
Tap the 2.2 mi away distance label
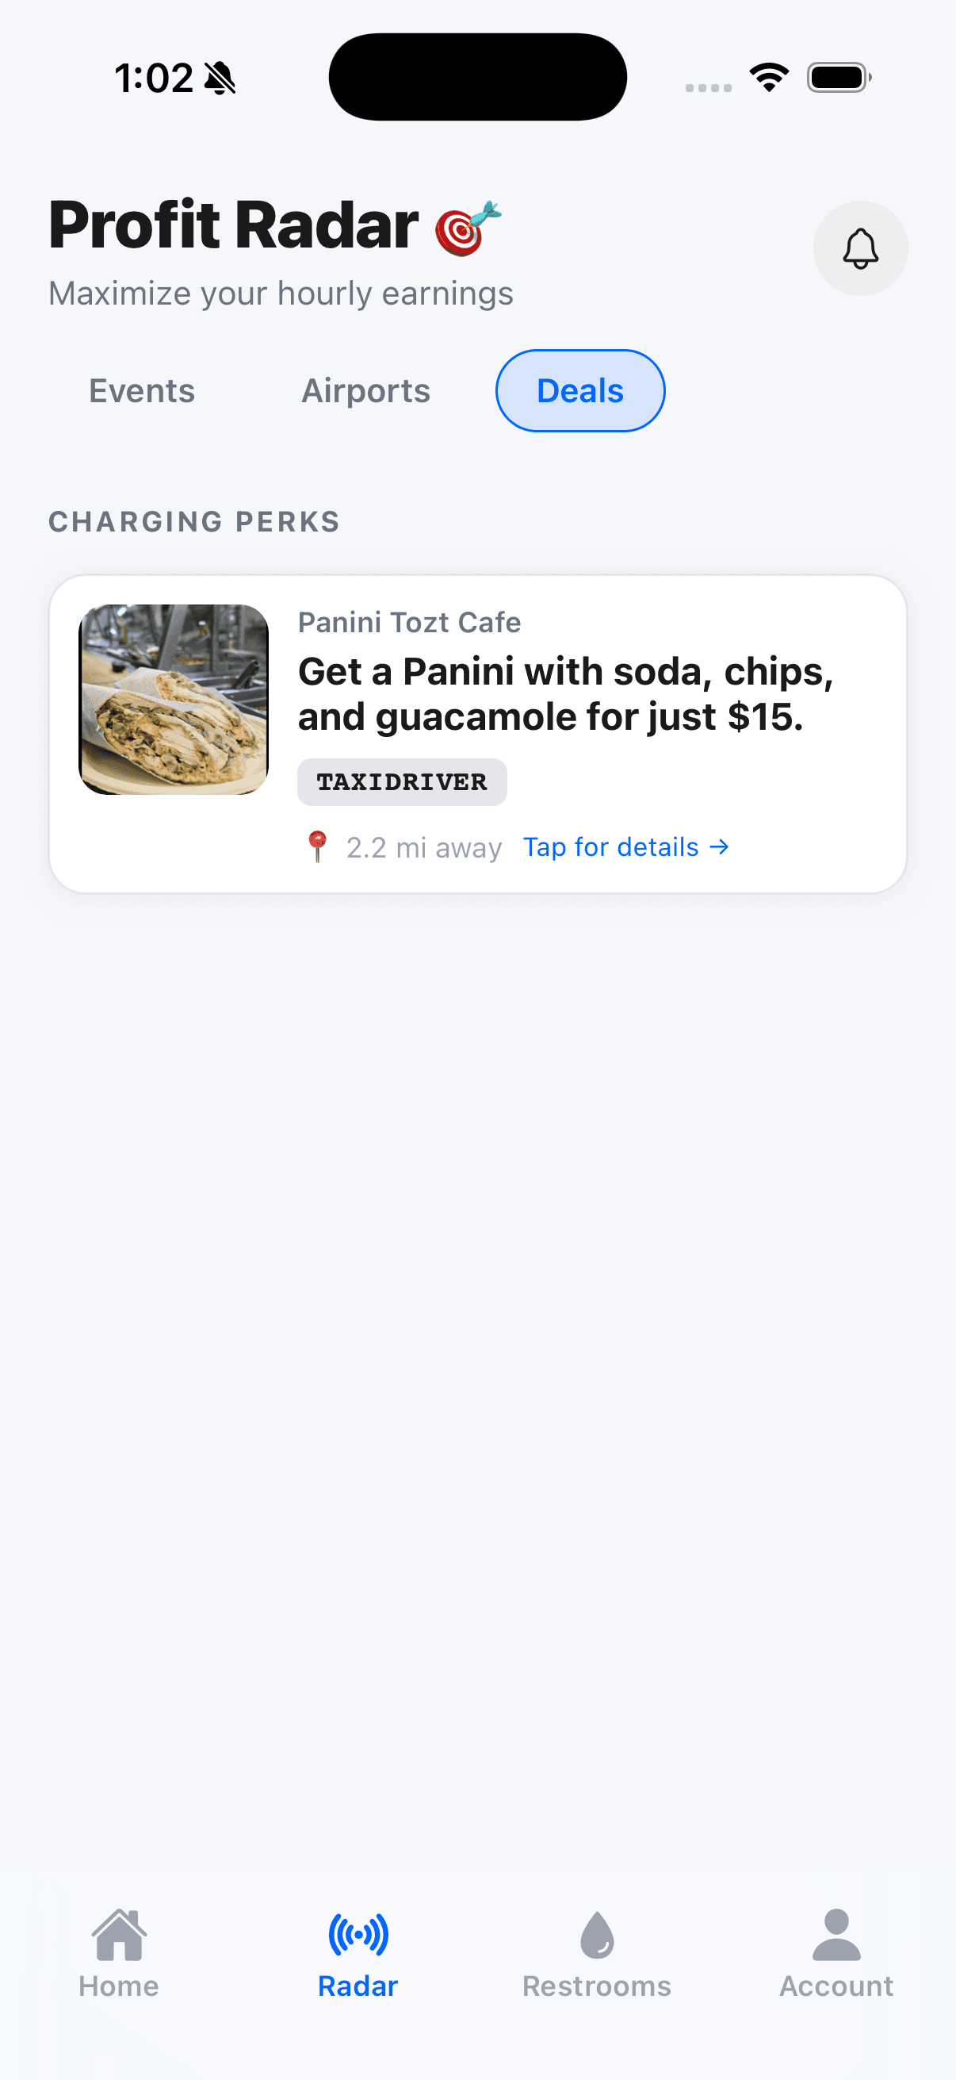[423, 848]
